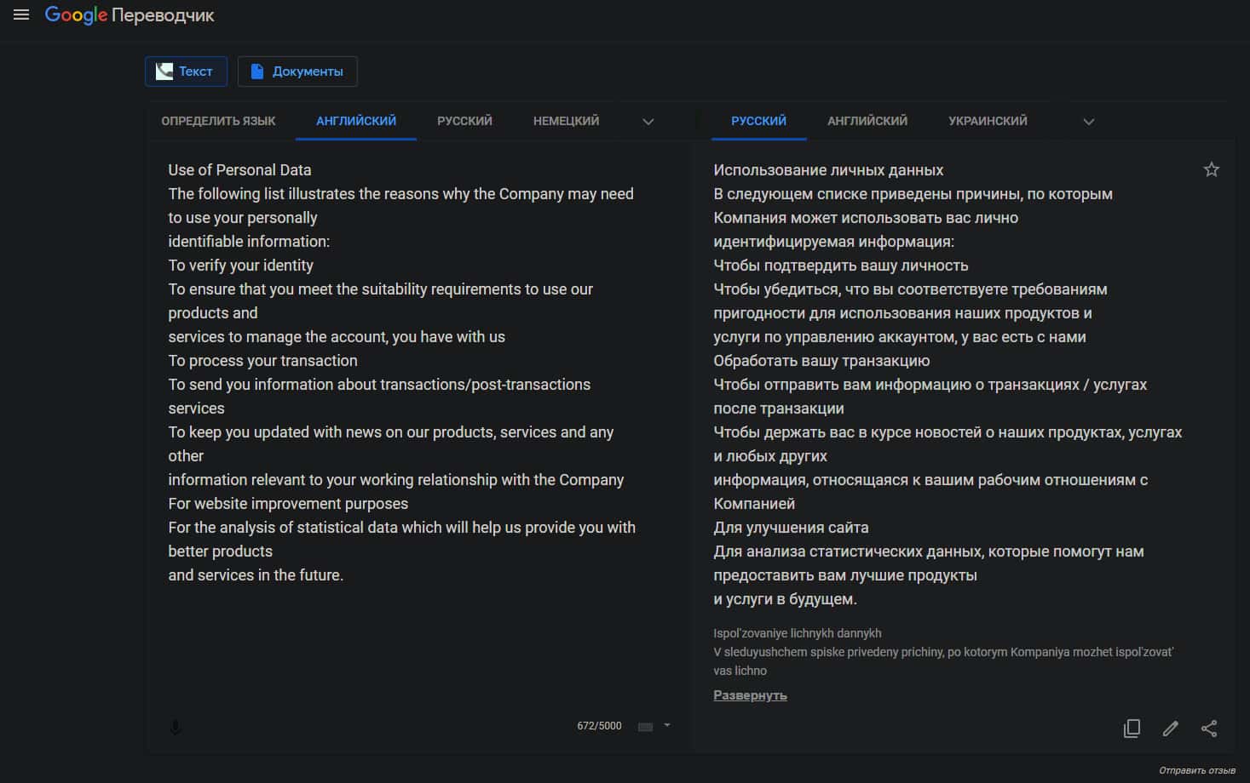Select РУССКИЙ as source language

(x=464, y=121)
